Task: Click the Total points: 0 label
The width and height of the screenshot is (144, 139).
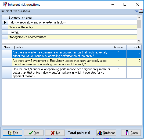Action: 79,133
